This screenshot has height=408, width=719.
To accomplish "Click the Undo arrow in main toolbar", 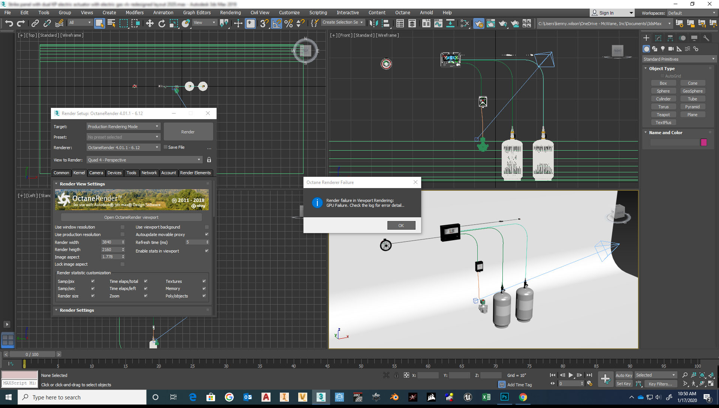I will [9, 24].
